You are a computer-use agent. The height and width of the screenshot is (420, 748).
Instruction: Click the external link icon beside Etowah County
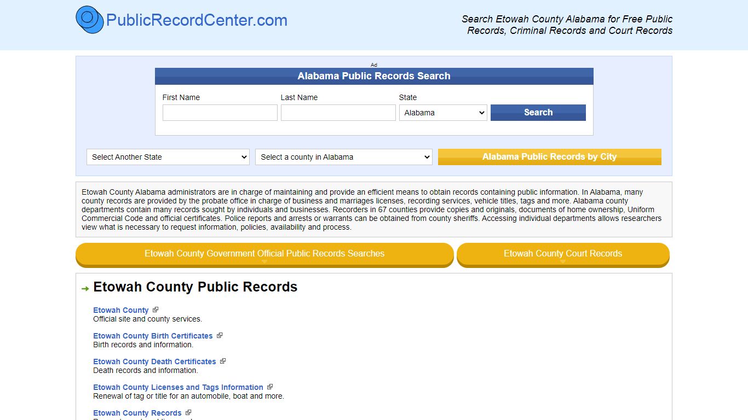(x=155, y=309)
